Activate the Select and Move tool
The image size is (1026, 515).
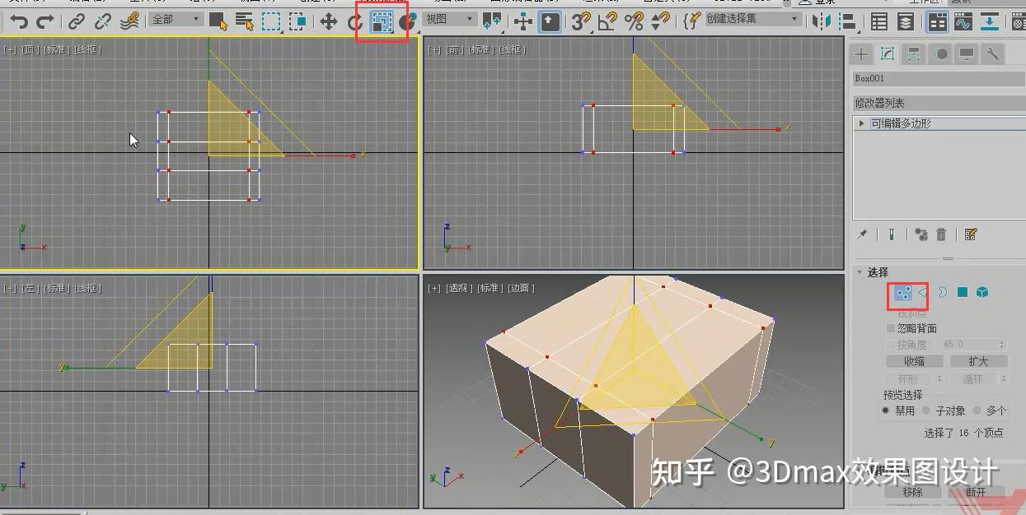point(328,21)
